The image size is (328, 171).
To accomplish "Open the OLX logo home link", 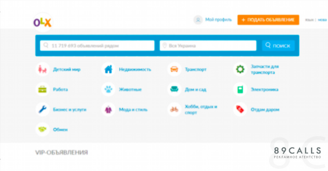I will coord(42,23).
